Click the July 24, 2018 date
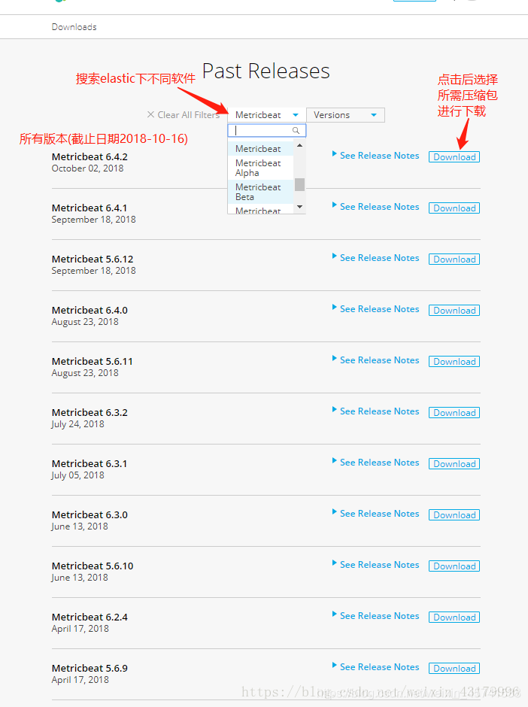The width and height of the screenshot is (528, 707). [x=78, y=424]
